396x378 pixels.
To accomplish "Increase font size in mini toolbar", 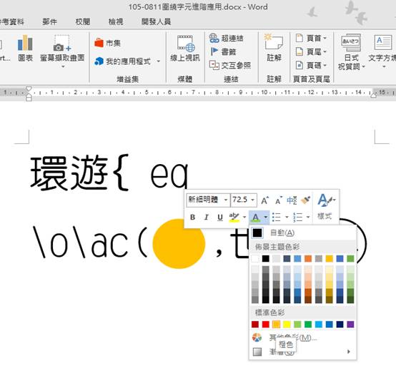I will point(264,200).
